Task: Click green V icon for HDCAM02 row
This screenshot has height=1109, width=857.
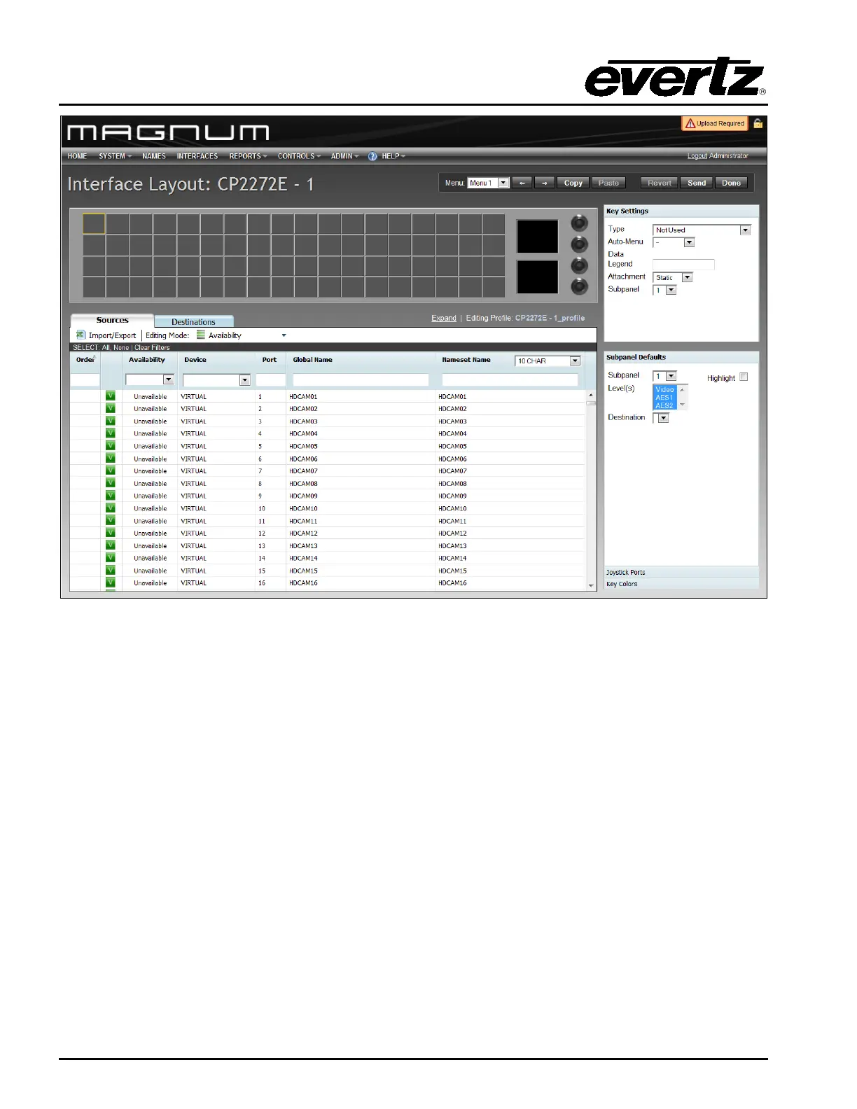Action: [x=111, y=408]
